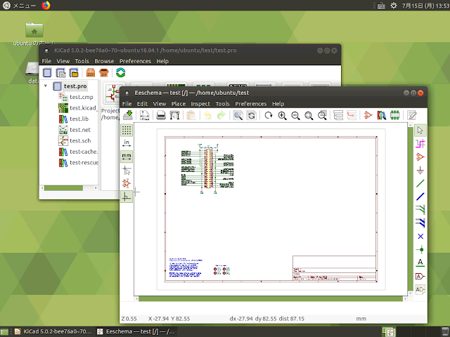The width and height of the screenshot is (450, 337).
Task: Choose the net label tool
Action: [420, 263]
